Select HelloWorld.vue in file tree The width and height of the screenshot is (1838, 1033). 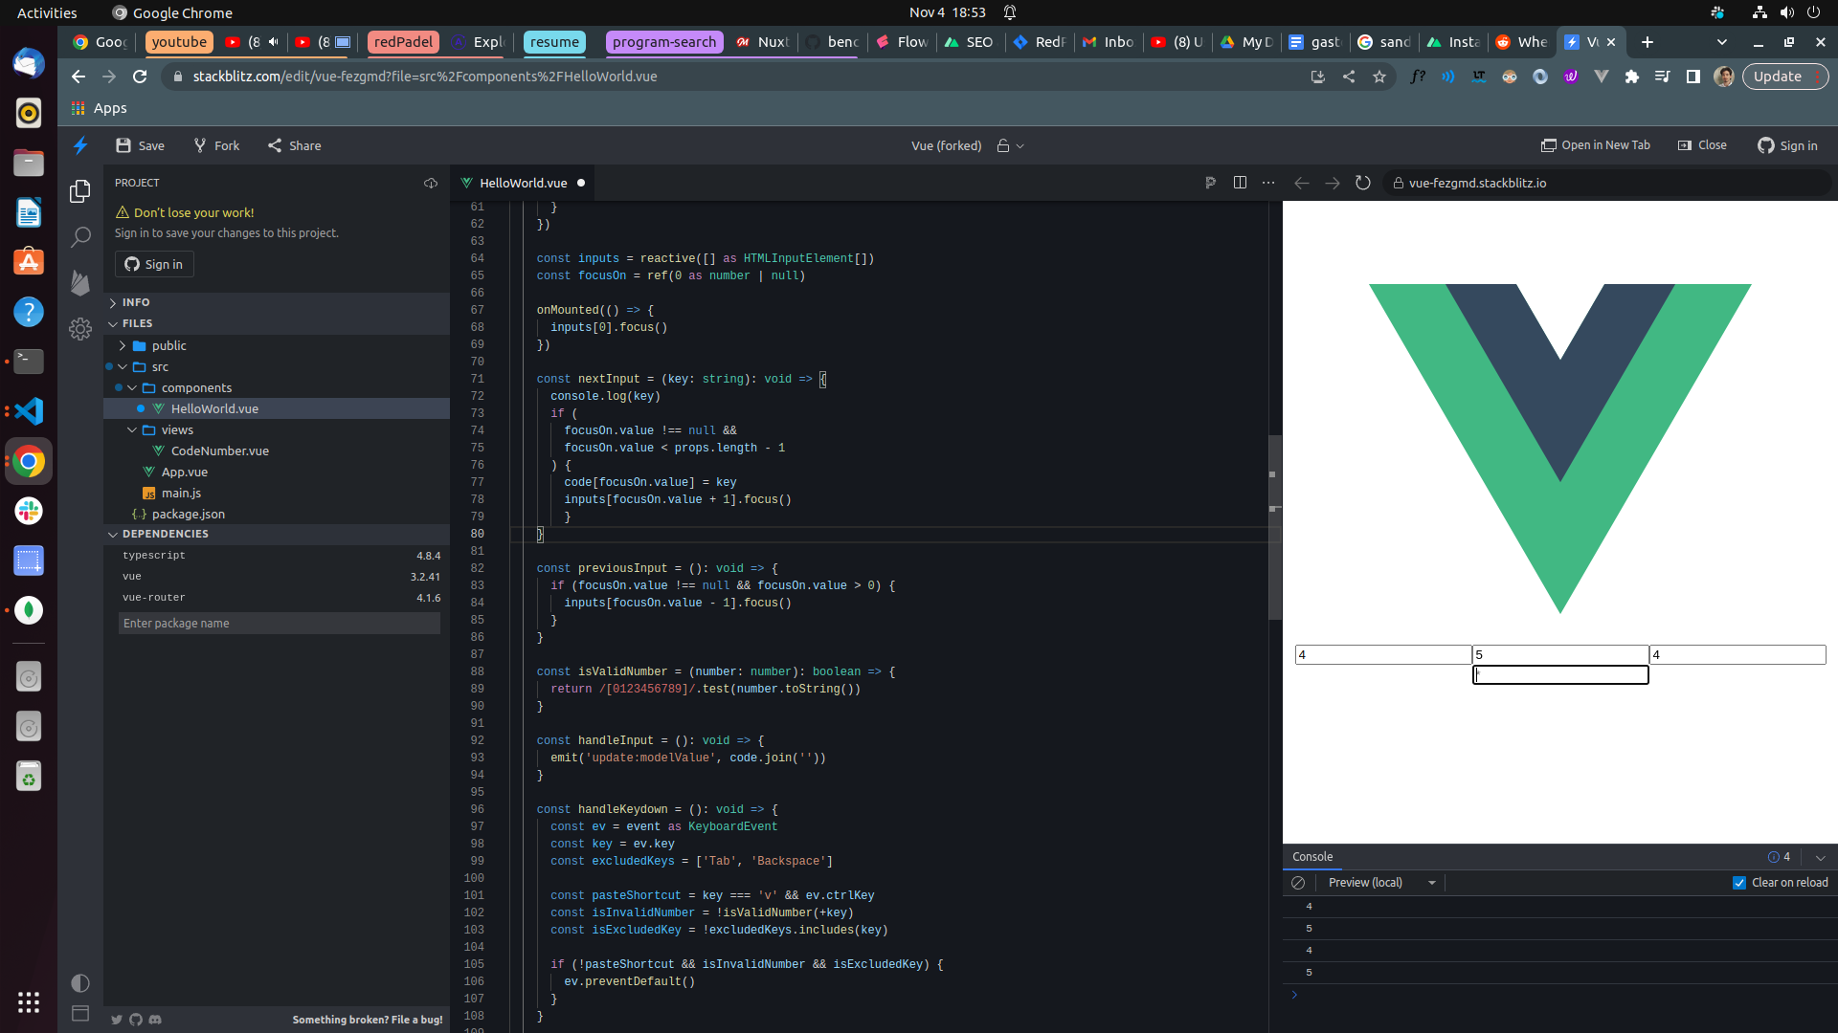click(x=277, y=408)
